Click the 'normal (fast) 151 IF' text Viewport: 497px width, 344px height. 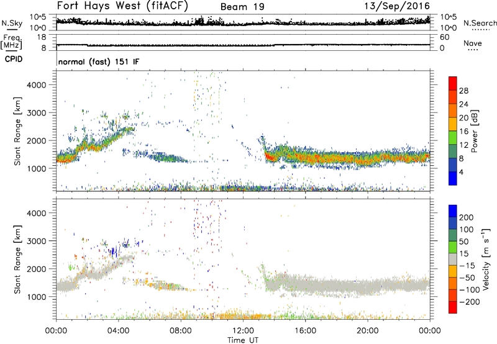click(x=99, y=61)
